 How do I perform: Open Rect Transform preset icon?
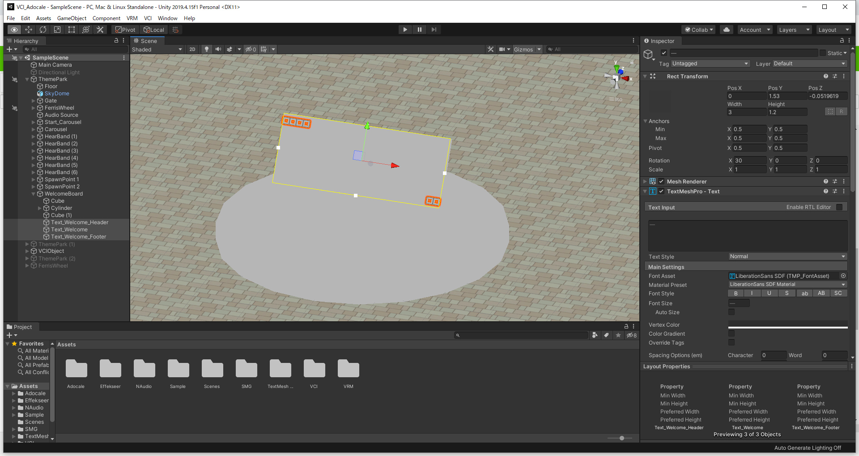click(835, 77)
